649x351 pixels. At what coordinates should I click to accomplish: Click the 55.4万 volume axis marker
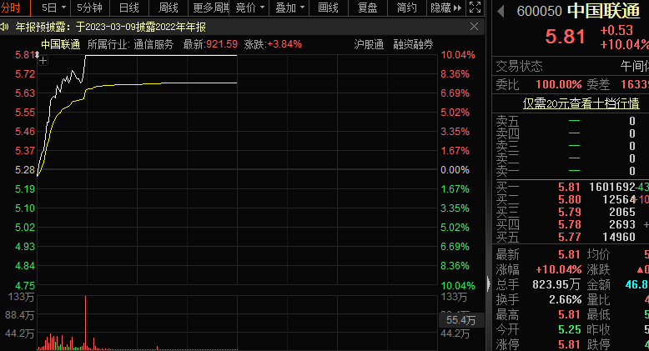[460, 320]
